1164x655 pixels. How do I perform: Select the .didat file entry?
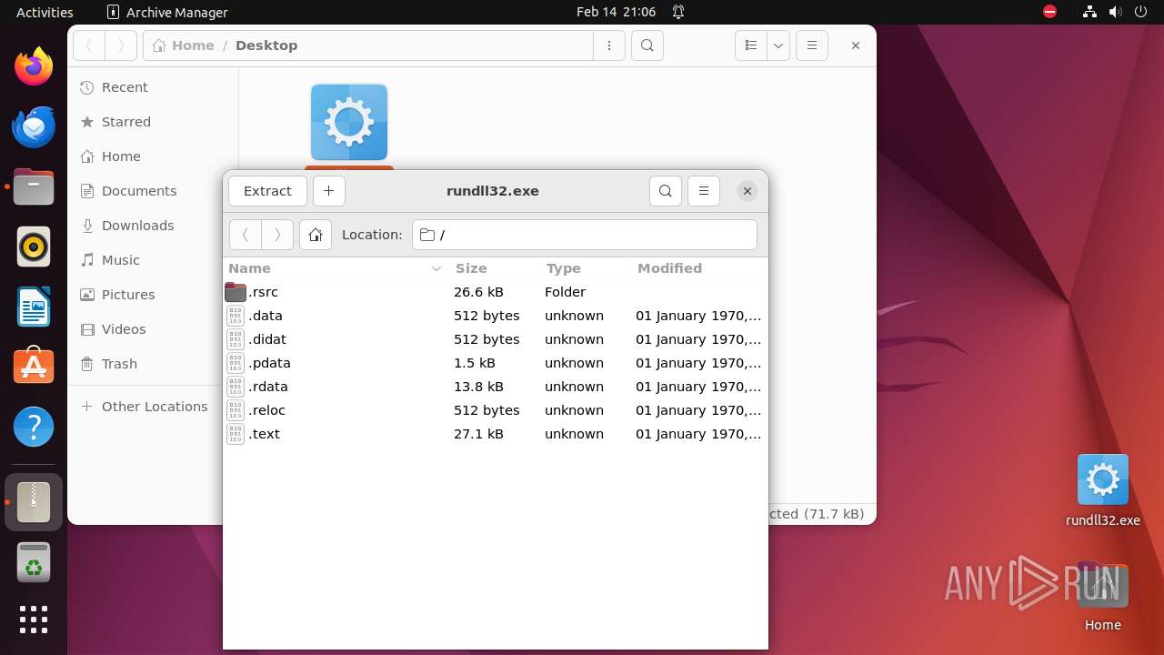(496, 339)
